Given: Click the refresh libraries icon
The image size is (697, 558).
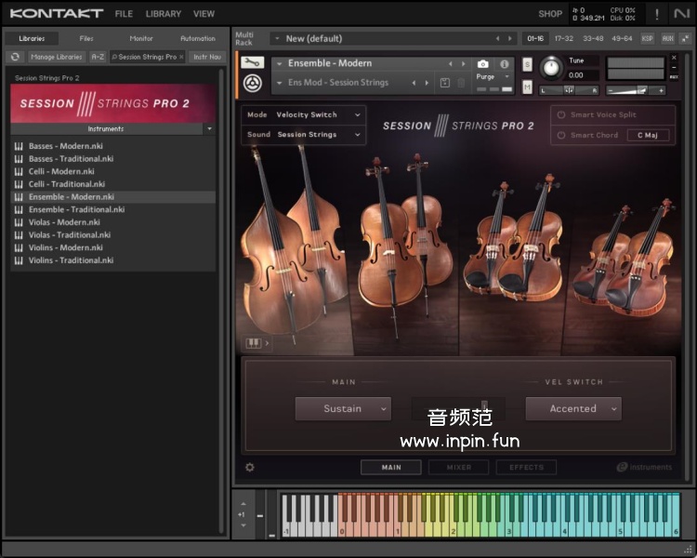Looking at the screenshot, I should 15,57.
